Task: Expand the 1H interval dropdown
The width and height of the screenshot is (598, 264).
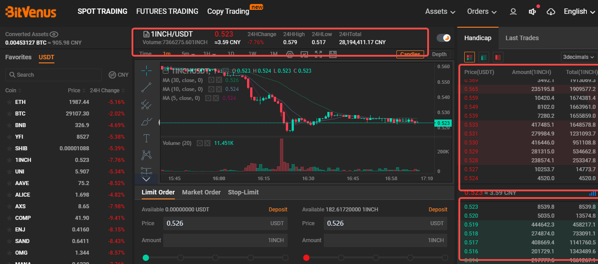Action: pos(210,54)
